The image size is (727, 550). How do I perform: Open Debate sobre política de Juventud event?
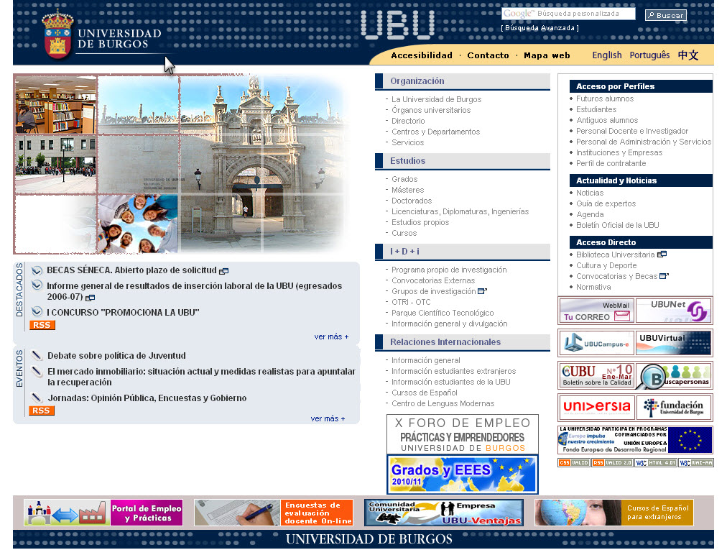116,356
